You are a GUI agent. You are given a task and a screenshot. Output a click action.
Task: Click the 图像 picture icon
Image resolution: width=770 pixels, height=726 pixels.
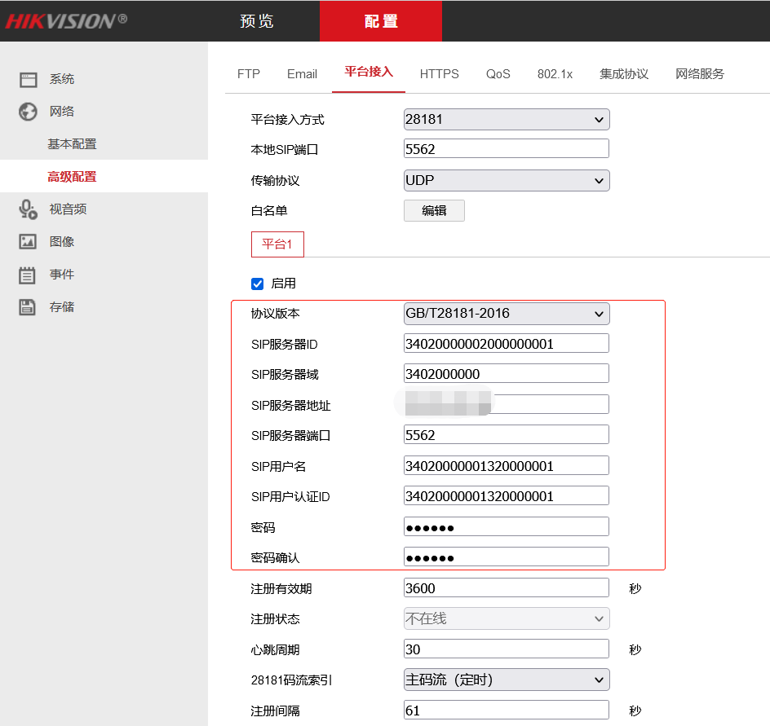28,242
